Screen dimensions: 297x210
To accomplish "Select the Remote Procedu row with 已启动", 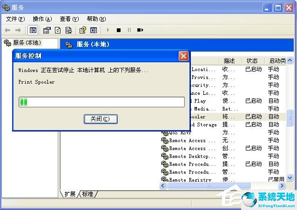I will point(223,164).
